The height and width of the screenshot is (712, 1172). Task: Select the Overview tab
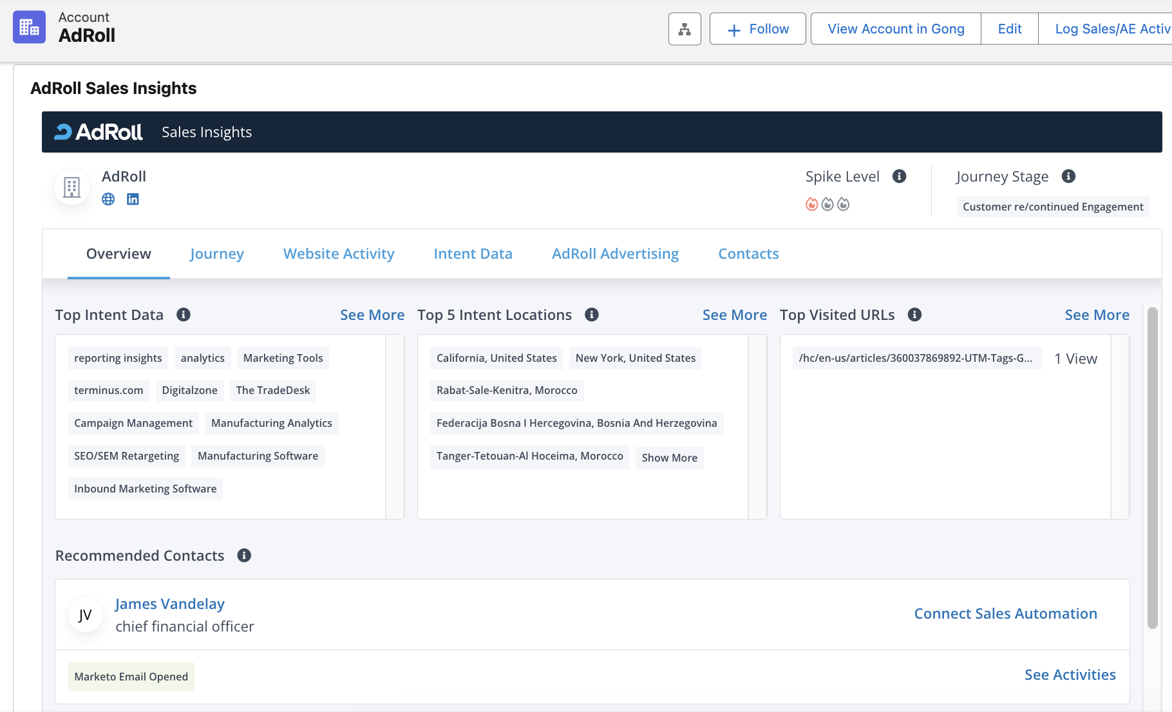(118, 254)
